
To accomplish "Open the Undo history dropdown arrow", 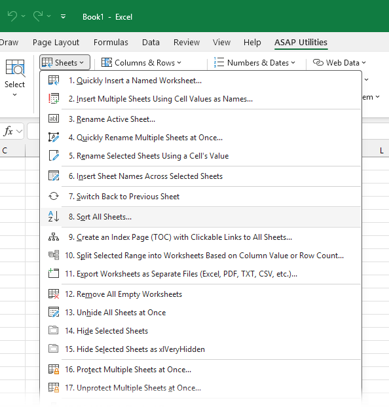I will click(x=24, y=16).
